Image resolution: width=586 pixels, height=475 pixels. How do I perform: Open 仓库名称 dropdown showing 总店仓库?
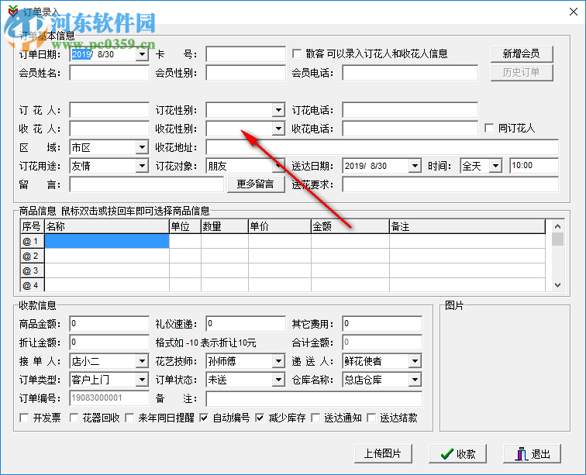(415, 380)
